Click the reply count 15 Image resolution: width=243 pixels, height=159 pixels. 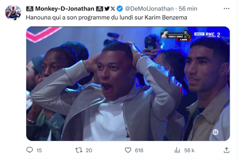[x=39, y=151]
